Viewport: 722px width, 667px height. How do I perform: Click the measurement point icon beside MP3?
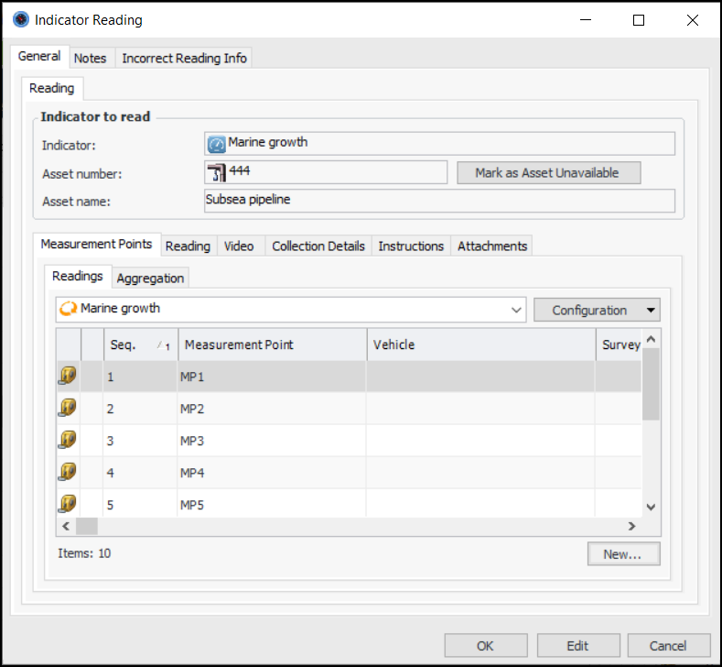coord(67,440)
